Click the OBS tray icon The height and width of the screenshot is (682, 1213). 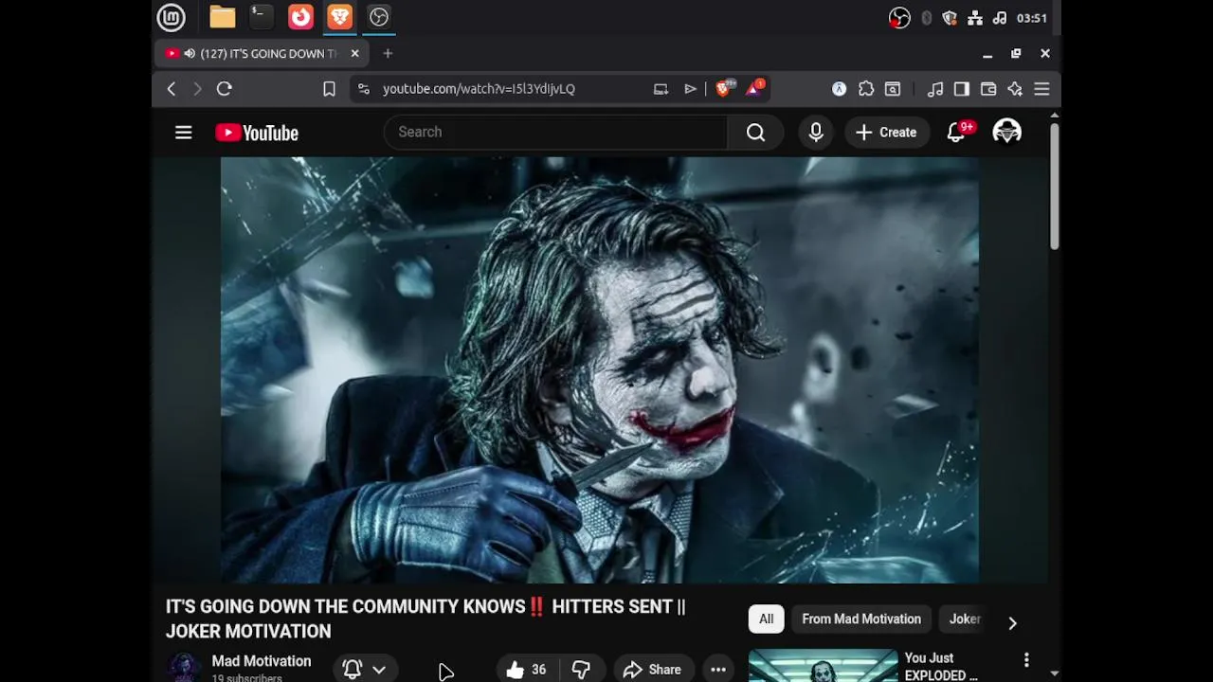[x=899, y=18]
